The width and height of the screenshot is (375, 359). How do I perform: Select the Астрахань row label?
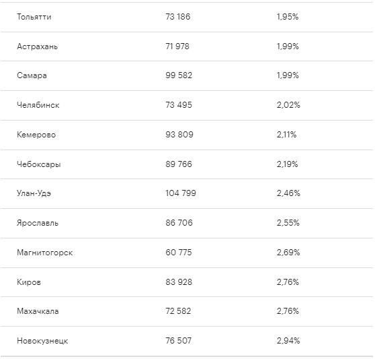point(38,46)
